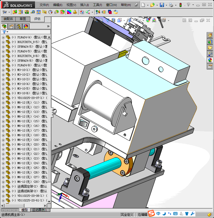Viewport: 214px width, 218px height.
Task: Open 文件(F) menu
Action: 44,5
